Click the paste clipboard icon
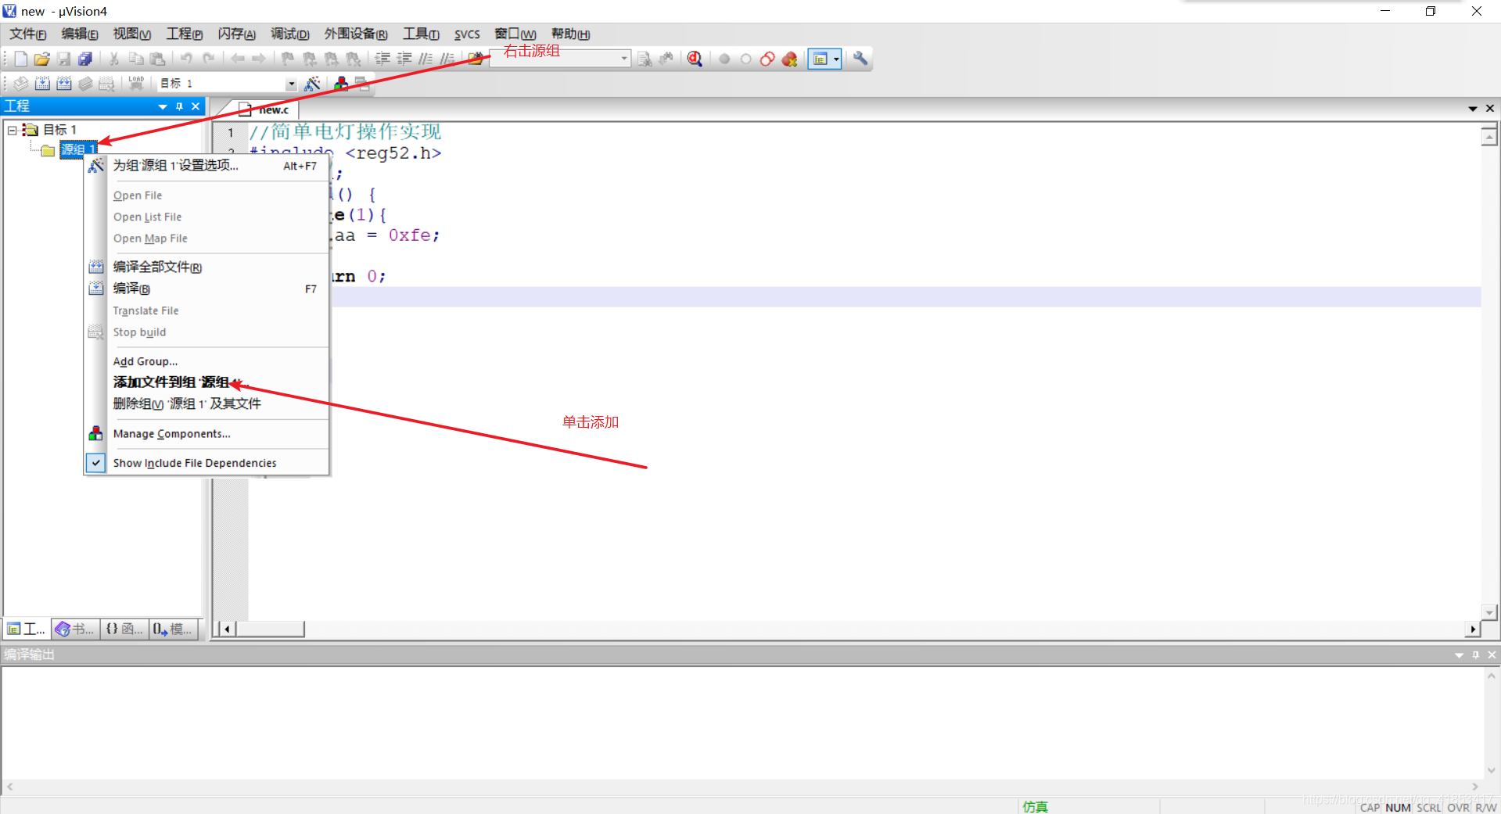This screenshot has width=1501, height=814. (x=158, y=59)
